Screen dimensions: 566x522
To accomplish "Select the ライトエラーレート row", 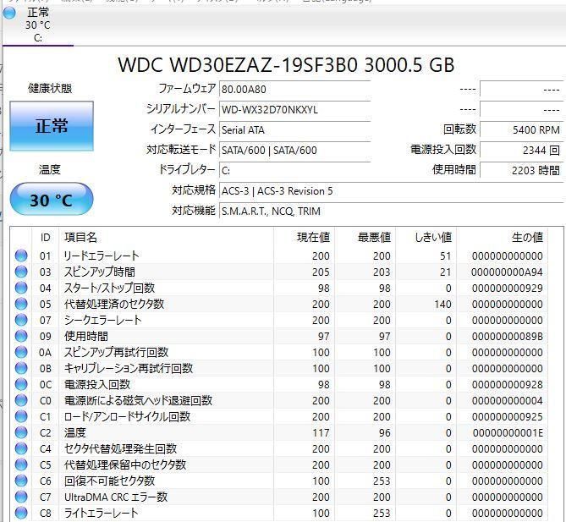I will [279, 513].
